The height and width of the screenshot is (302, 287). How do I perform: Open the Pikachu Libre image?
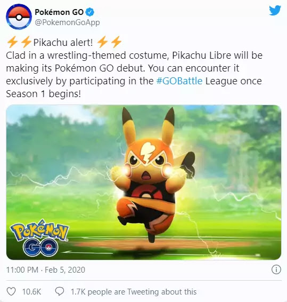coord(144,182)
